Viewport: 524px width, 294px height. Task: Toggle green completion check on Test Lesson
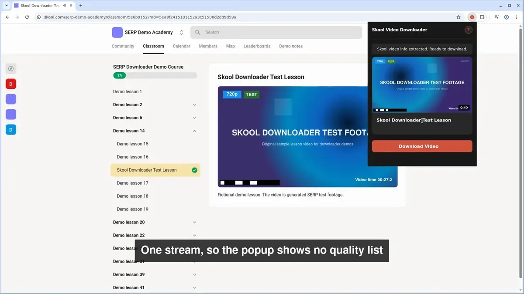click(x=195, y=170)
